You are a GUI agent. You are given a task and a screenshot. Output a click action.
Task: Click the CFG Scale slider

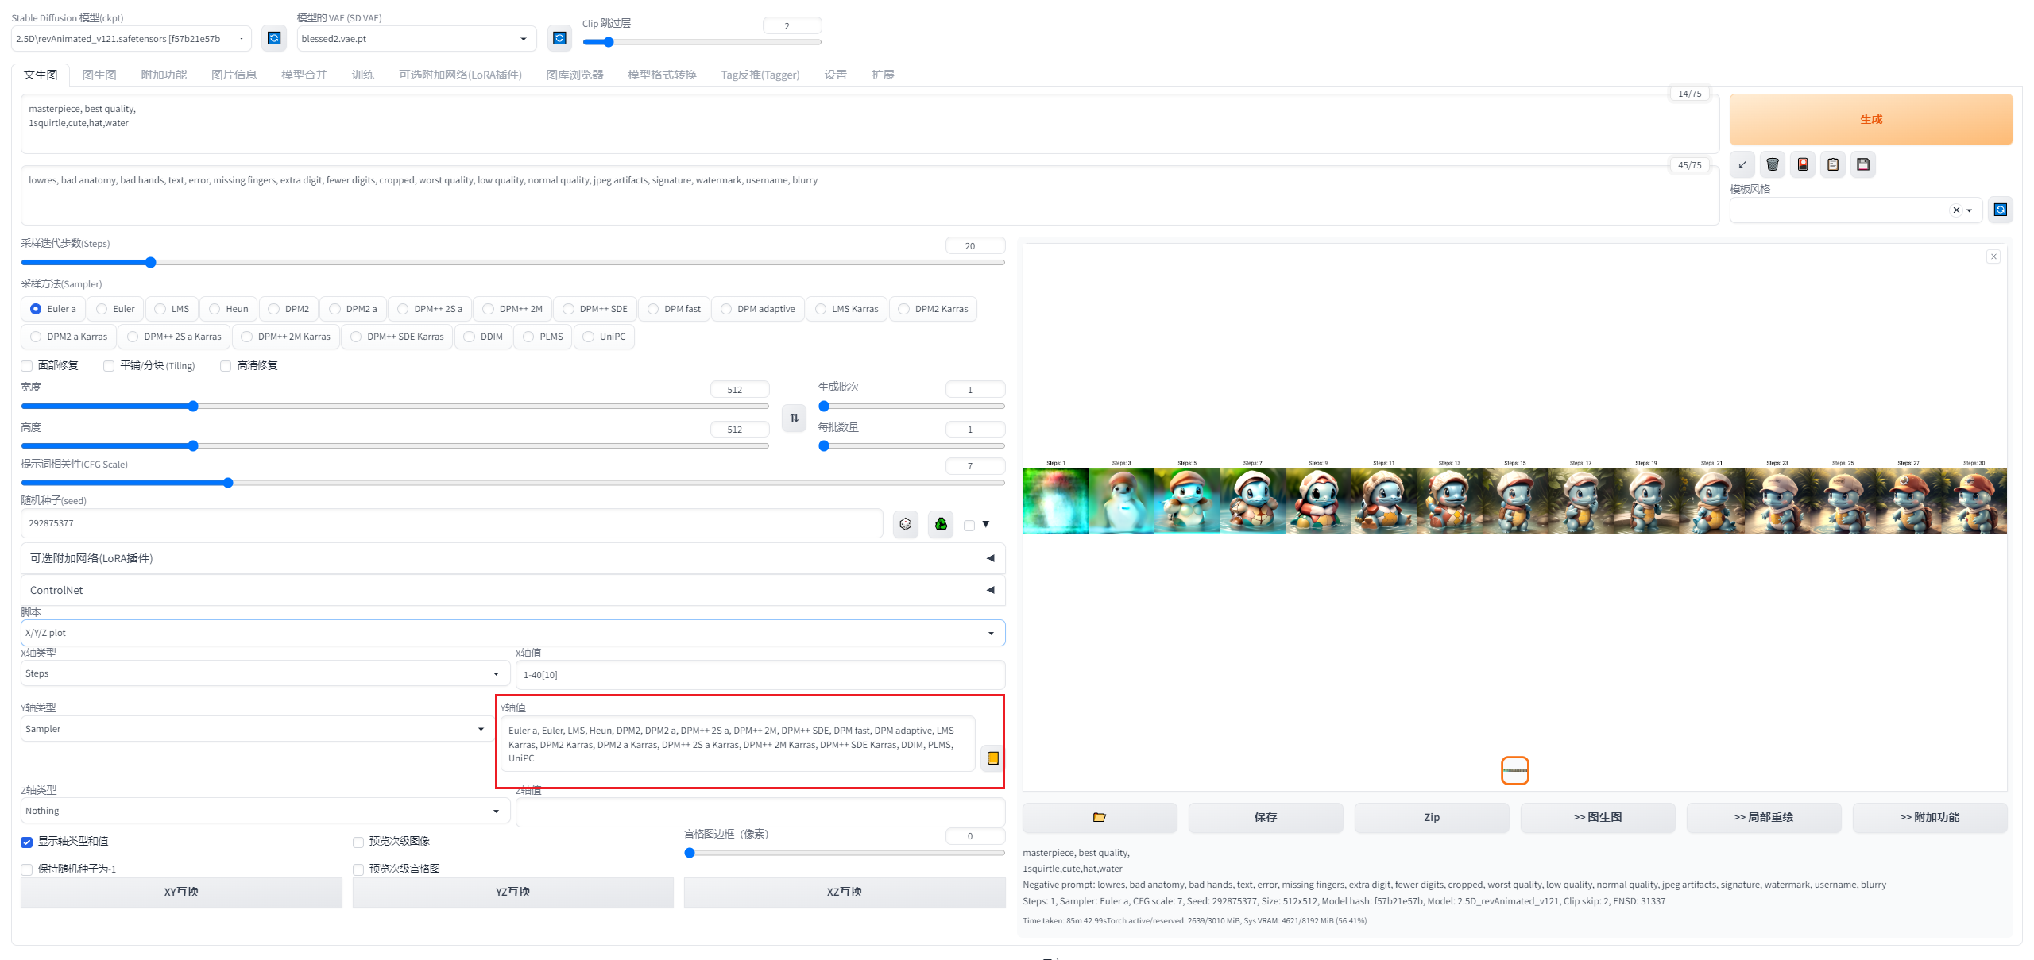click(x=512, y=483)
